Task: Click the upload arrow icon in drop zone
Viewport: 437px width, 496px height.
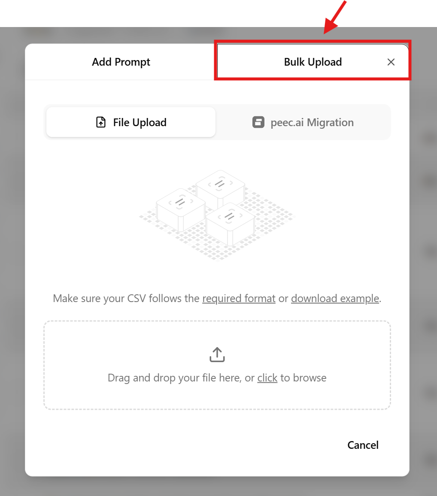Action: tap(217, 354)
